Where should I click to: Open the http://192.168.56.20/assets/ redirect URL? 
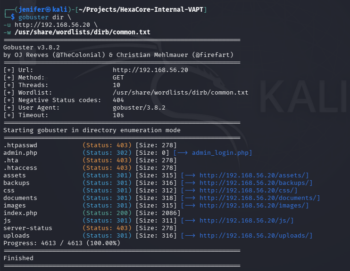[x=252, y=175]
